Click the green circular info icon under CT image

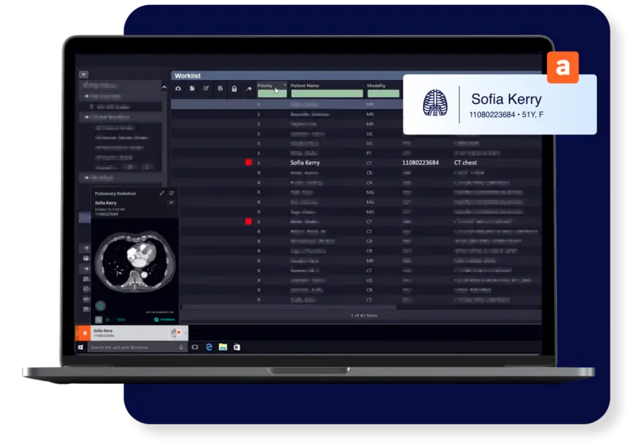coord(101,306)
